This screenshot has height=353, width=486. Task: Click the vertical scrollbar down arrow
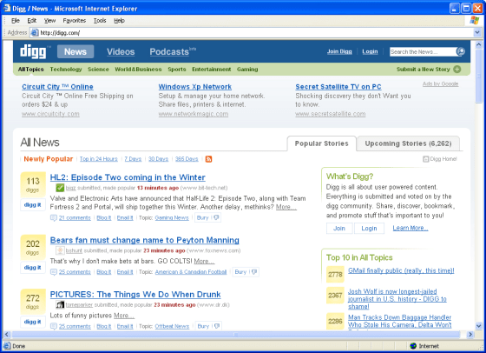(478, 326)
